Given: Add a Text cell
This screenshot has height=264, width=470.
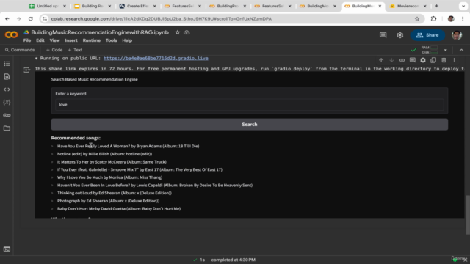Looking at the screenshot, I should 75,50.
